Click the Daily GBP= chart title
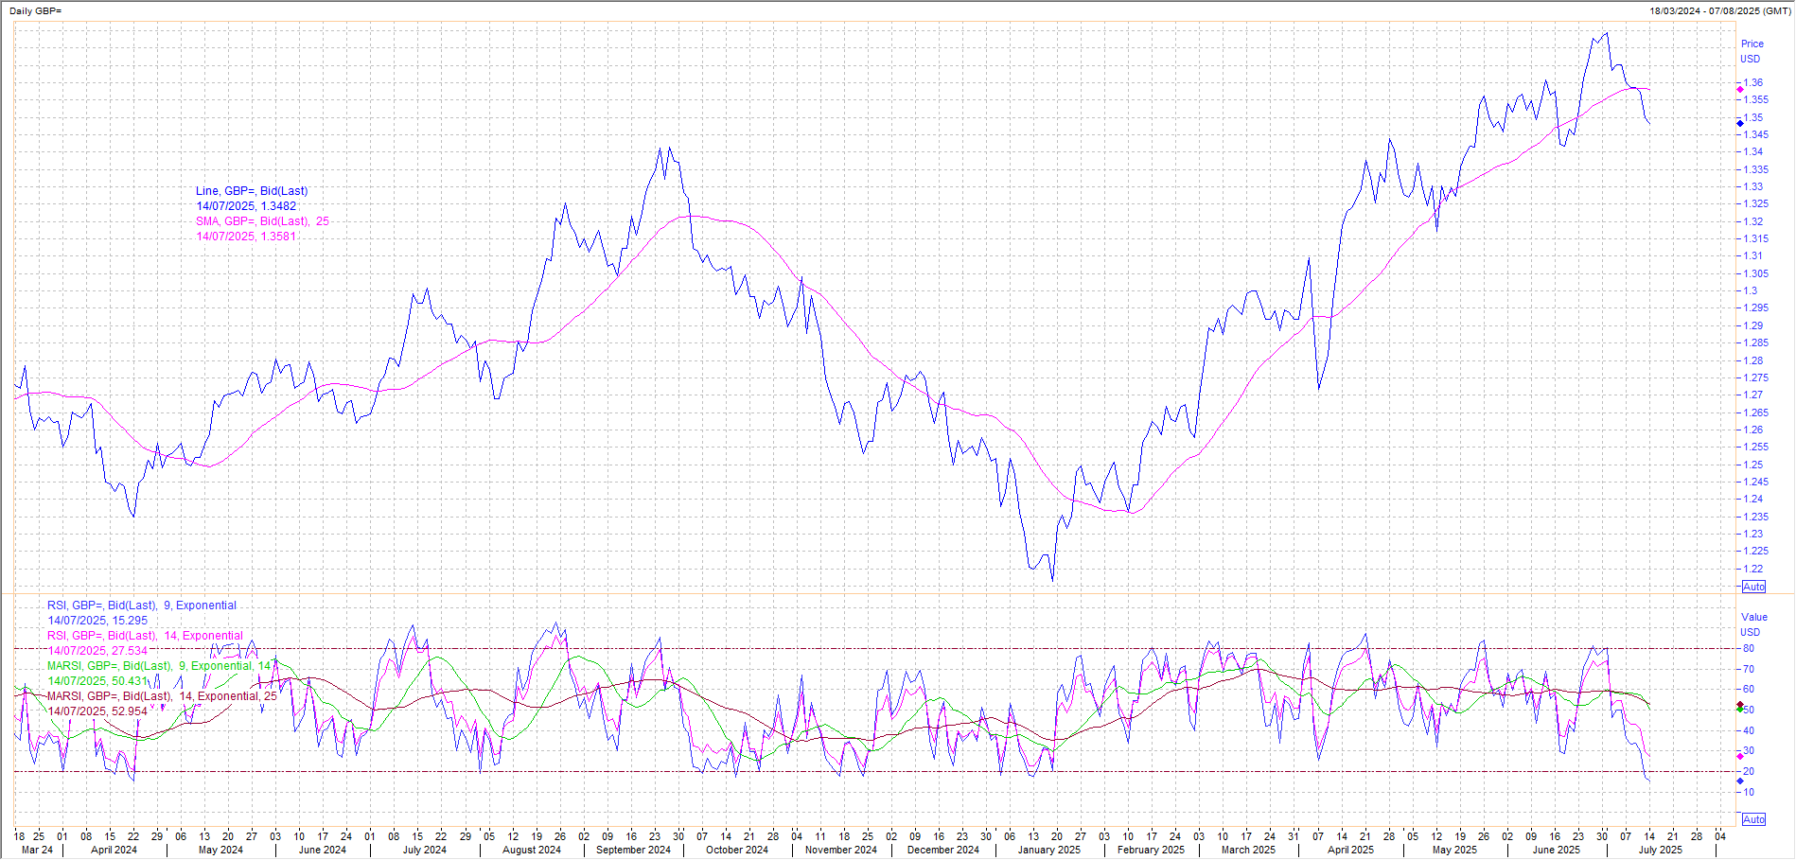The image size is (1796, 860). [35, 11]
